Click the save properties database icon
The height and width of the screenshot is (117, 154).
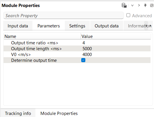tap(124, 5)
